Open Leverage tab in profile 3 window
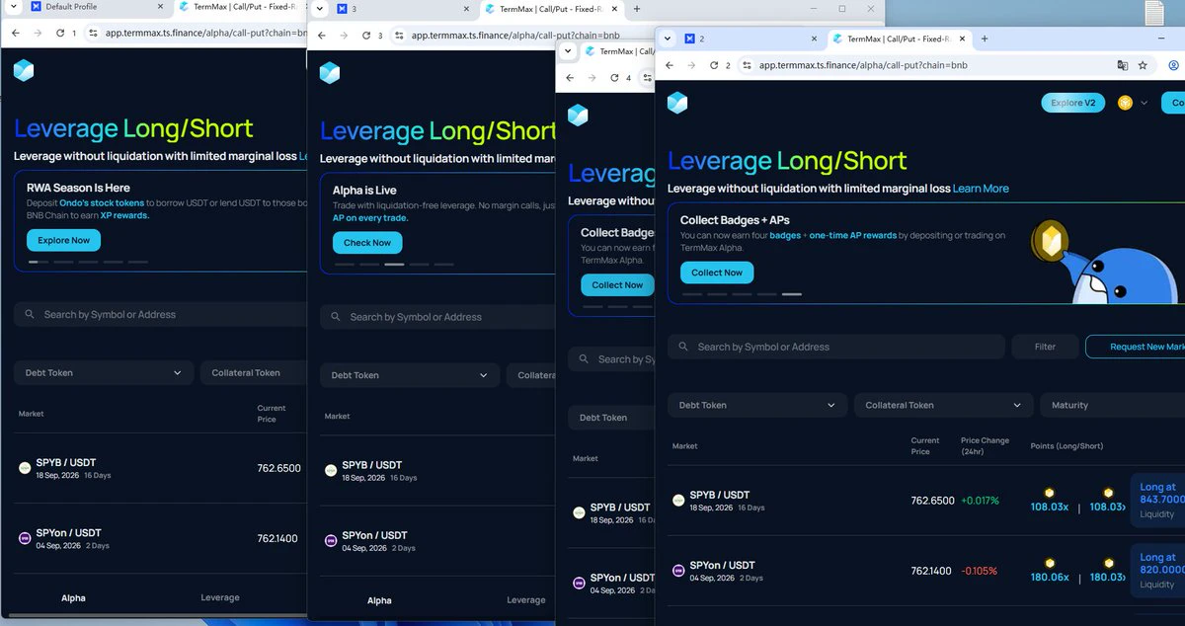This screenshot has height=626, width=1185. pos(526,600)
